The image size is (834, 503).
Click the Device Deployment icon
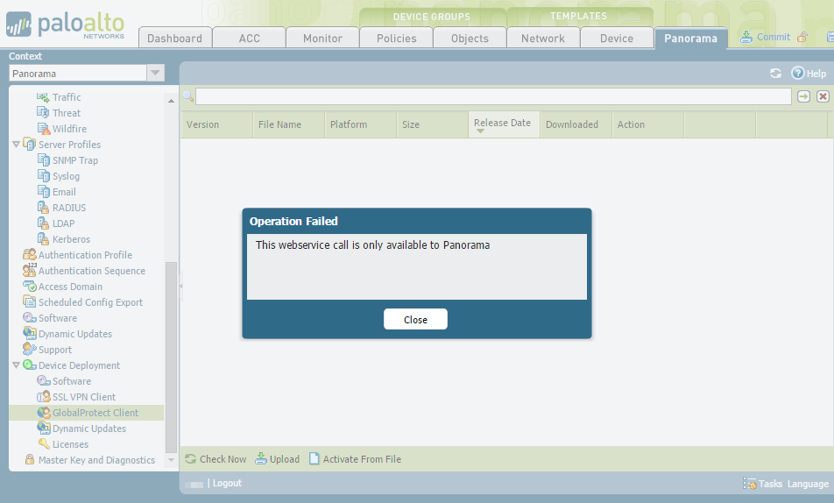pyautogui.click(x=29, y=365)
